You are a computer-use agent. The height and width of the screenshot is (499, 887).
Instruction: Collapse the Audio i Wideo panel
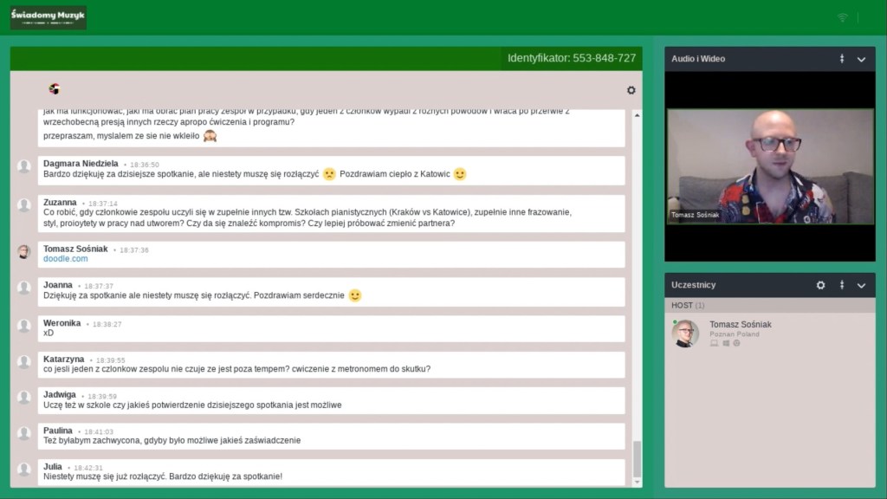click(x=861, y=59)
